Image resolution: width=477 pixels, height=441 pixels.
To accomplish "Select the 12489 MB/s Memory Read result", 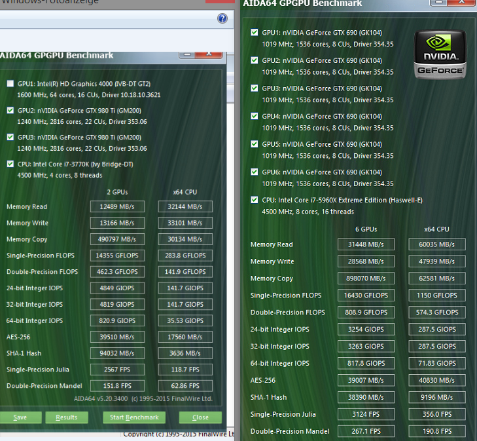I will click(x=117, y=206).
